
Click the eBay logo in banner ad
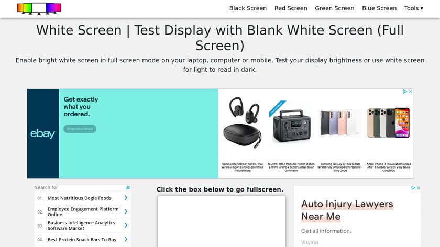tap(42, 134)
